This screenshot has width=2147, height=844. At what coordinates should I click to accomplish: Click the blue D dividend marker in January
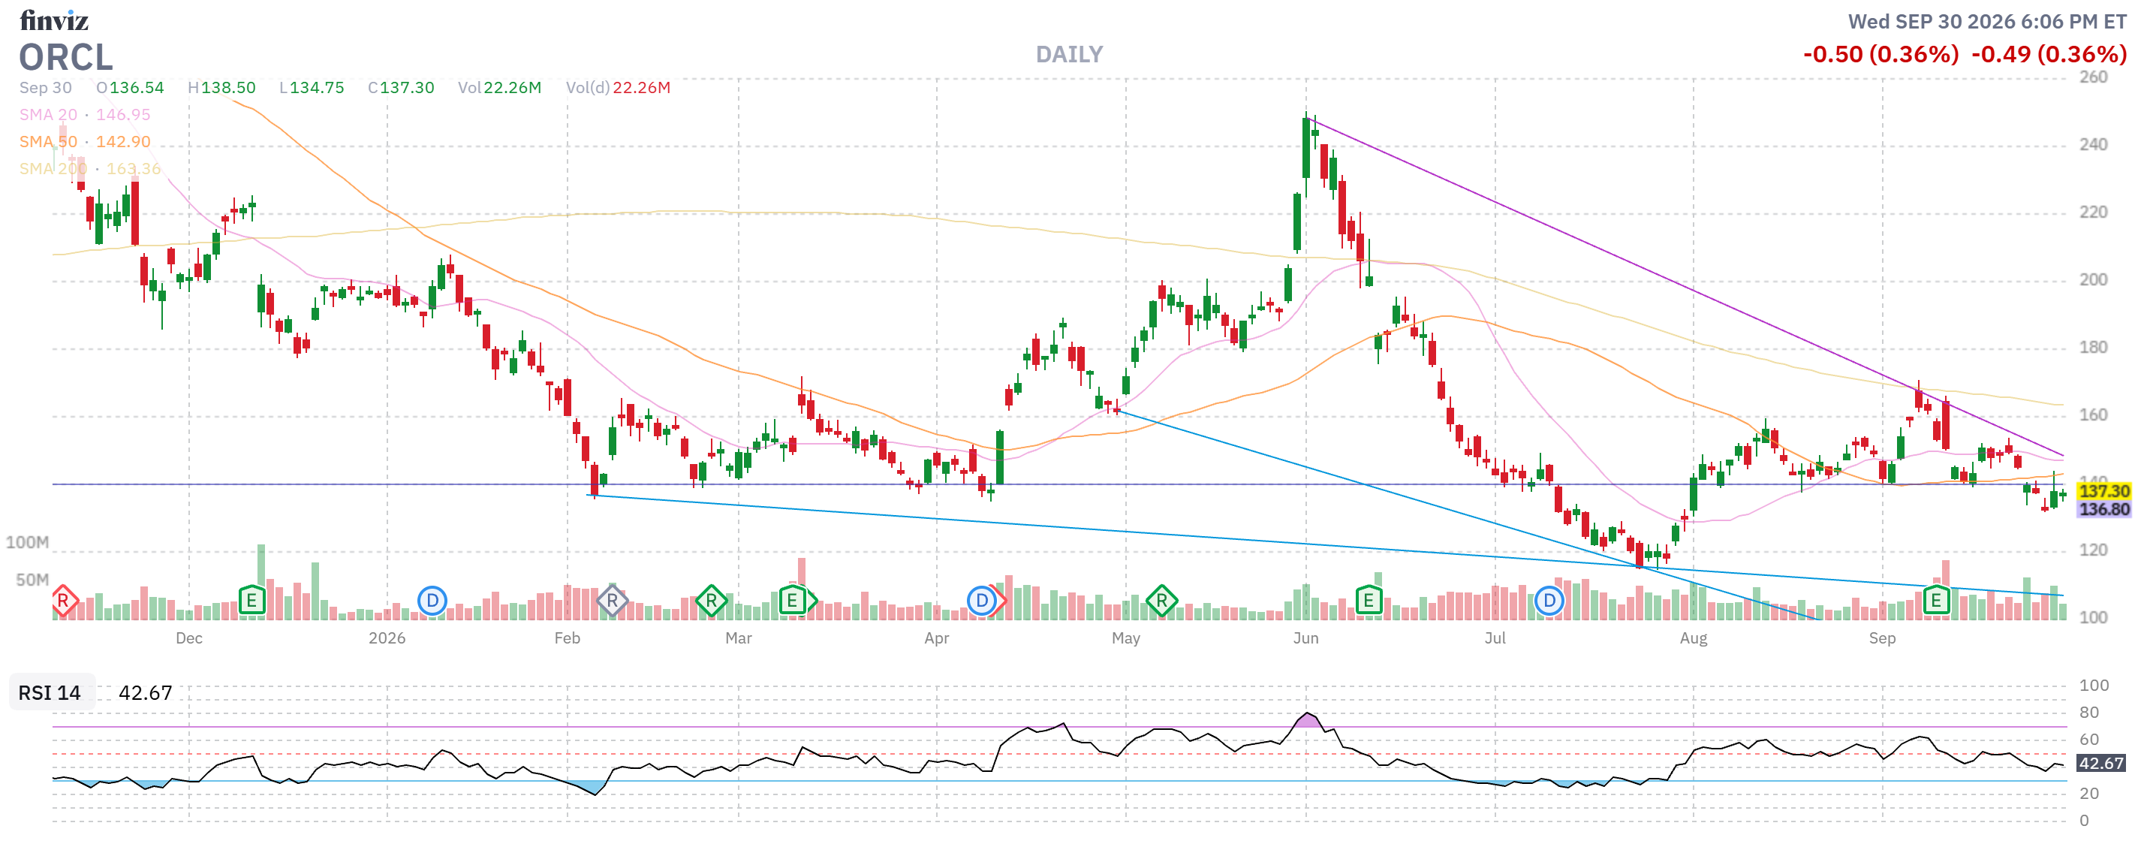(x=432, y=601)
